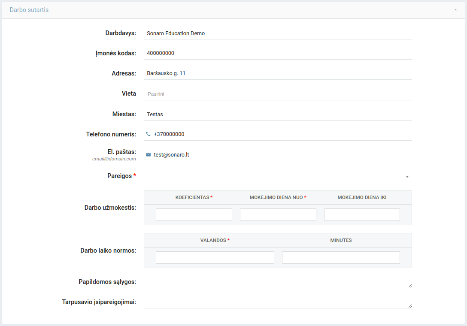Open the Vieta selection field
467x326 pixels.
[278, 94]
